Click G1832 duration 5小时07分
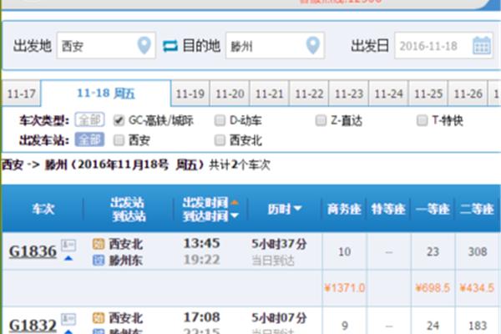Viewport: 501px width, 334px height. [279, 317]
